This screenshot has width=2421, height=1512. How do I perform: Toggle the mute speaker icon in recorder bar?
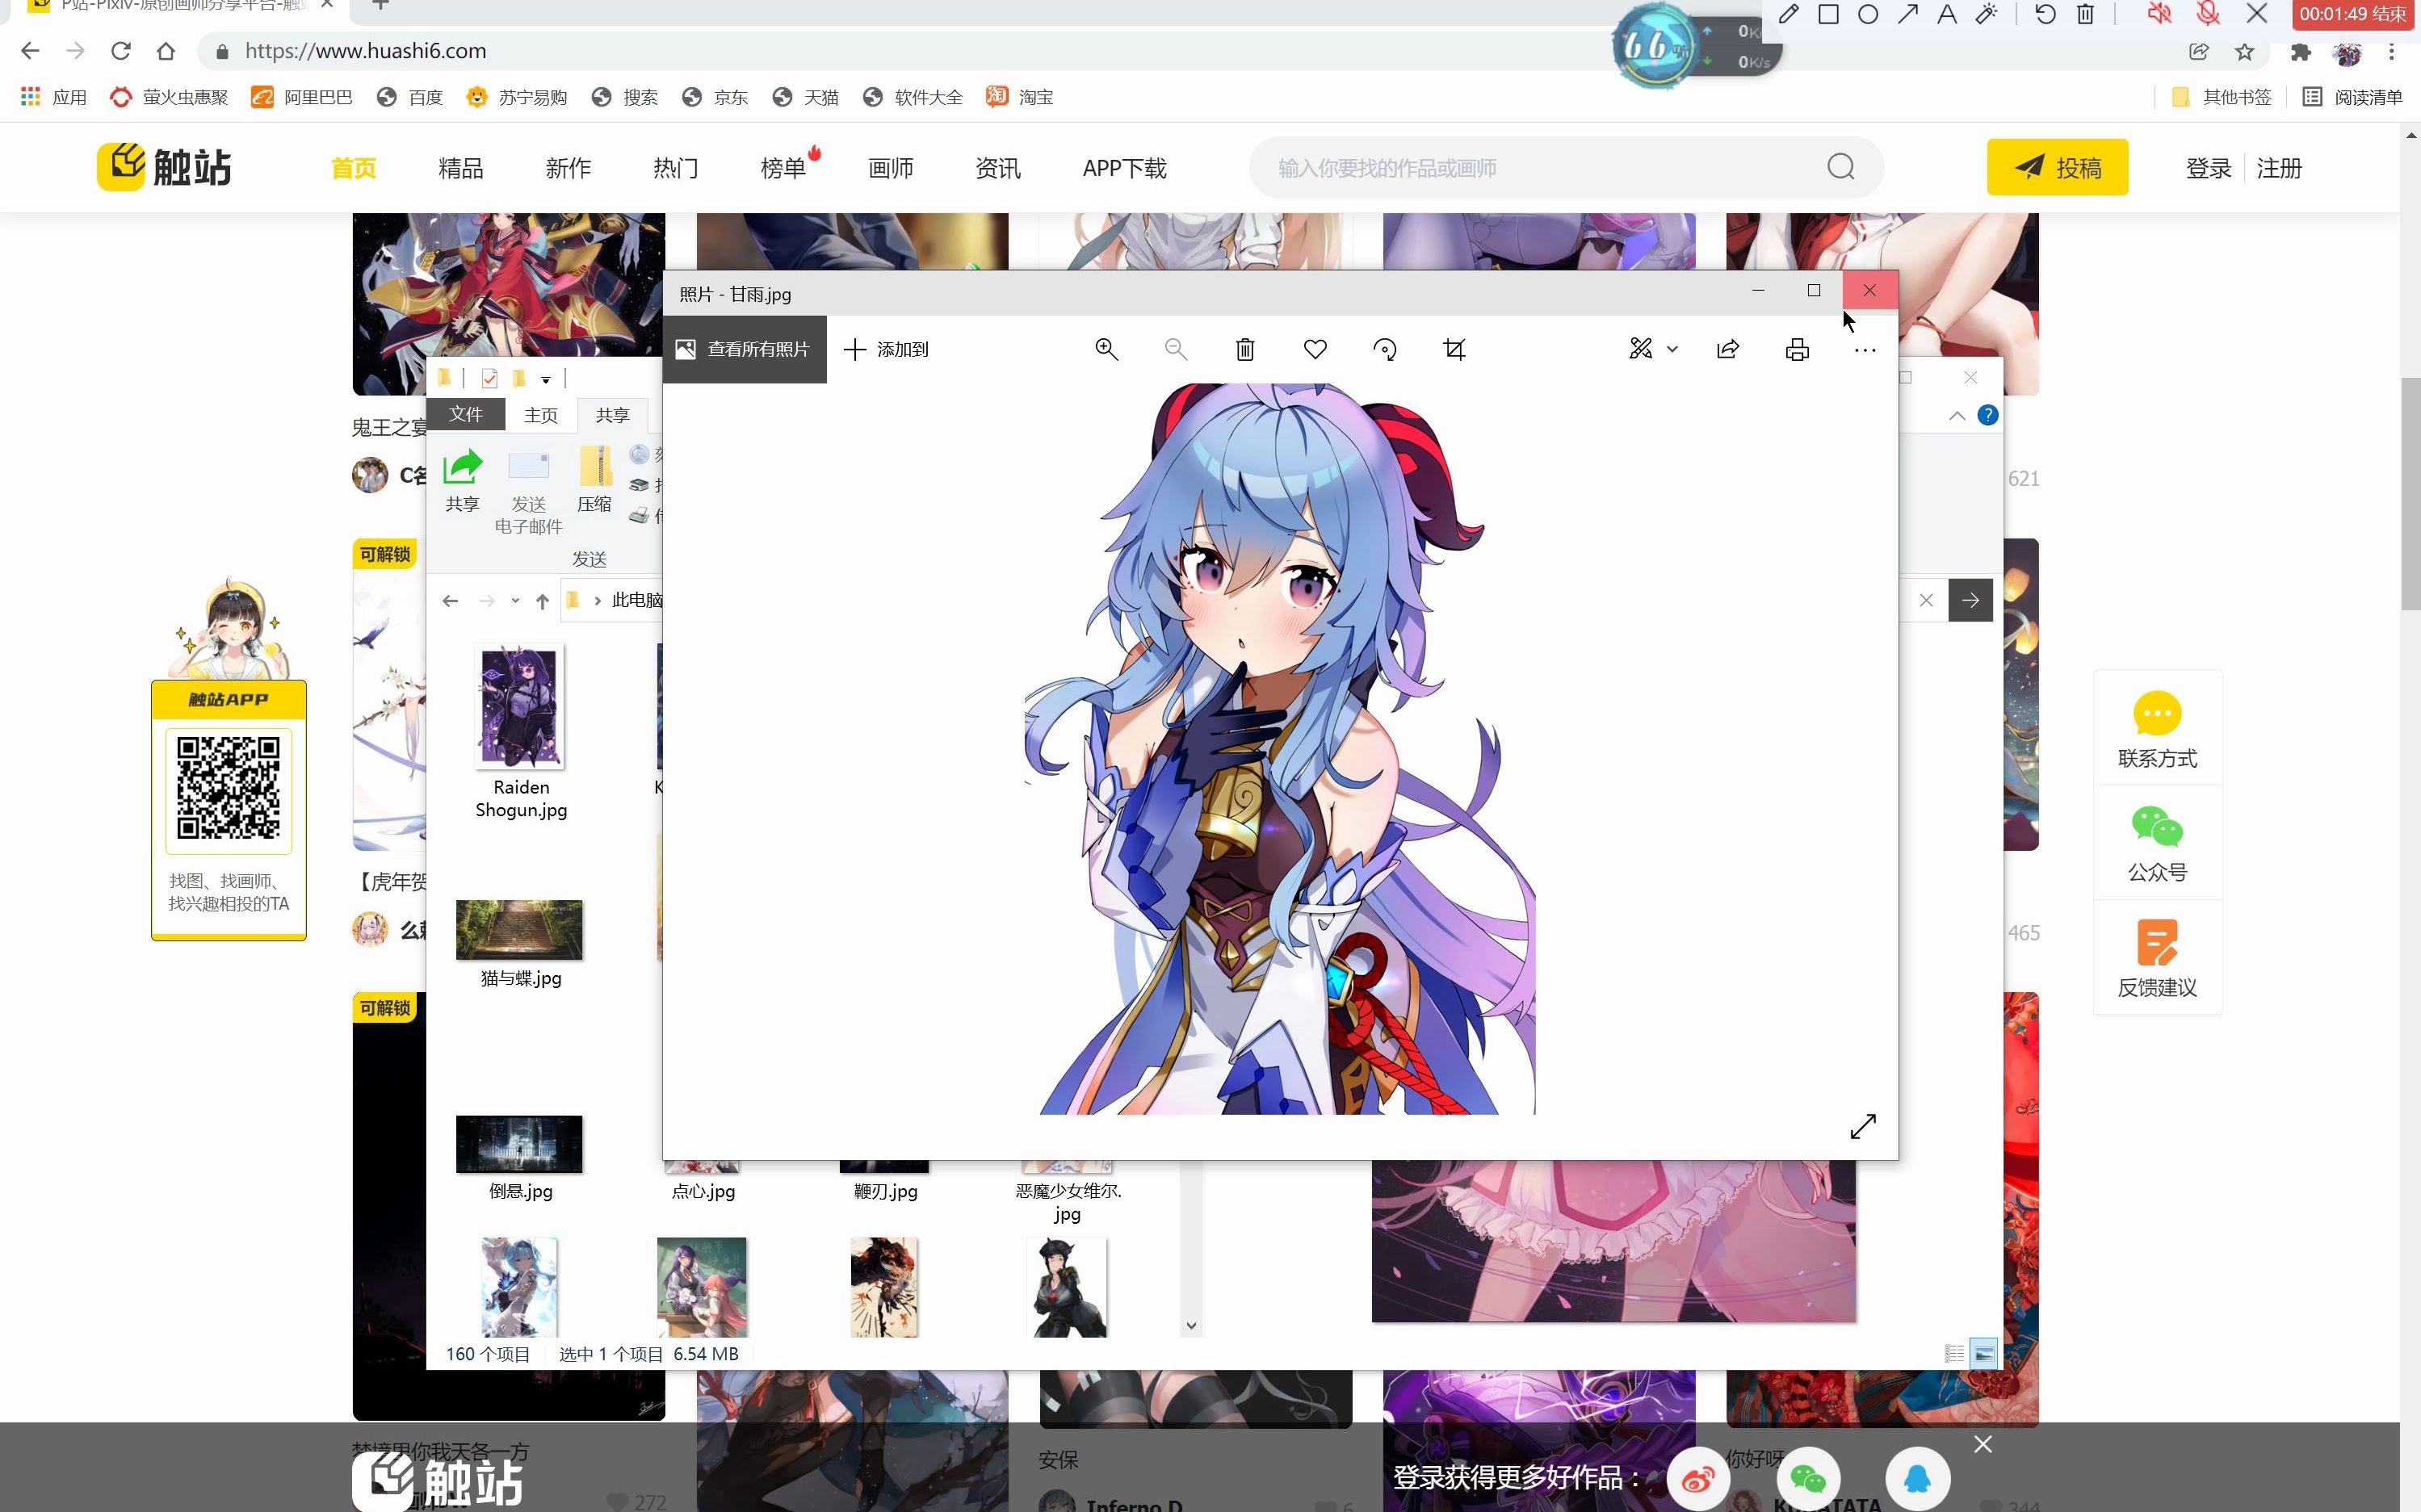[2159, 14]
